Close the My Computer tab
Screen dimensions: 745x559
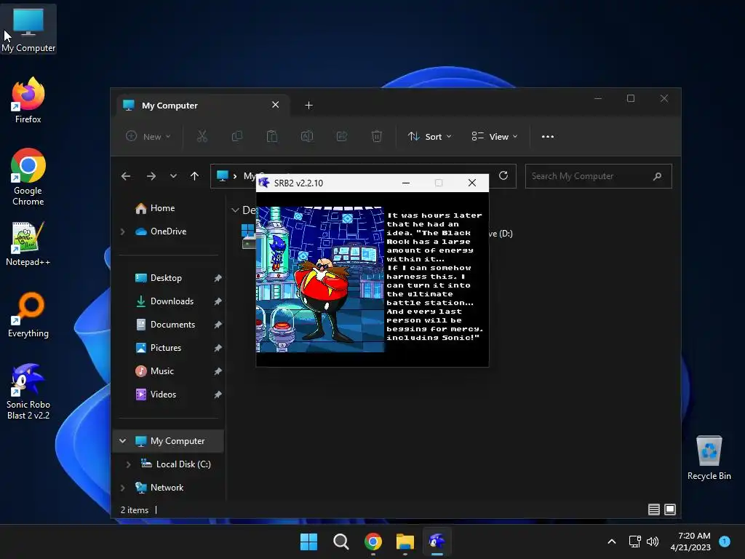coord(276,105)
